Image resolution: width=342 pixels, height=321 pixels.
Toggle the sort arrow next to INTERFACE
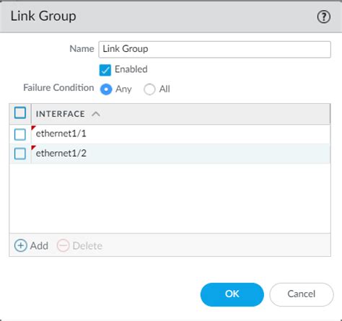click(x=96, y=114)
